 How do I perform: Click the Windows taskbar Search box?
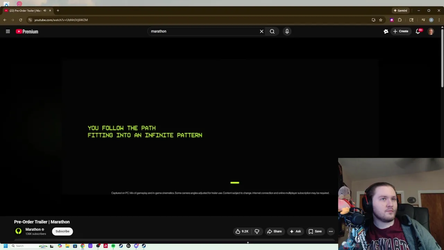point(29,246)
